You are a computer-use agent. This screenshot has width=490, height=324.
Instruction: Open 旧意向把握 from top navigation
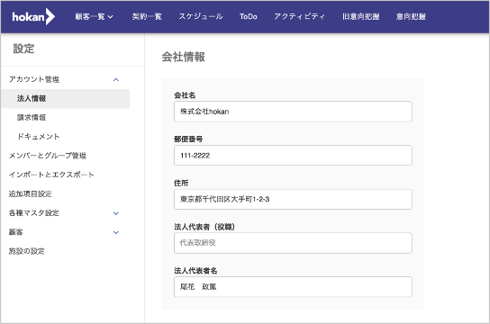[x=360, y=16]
